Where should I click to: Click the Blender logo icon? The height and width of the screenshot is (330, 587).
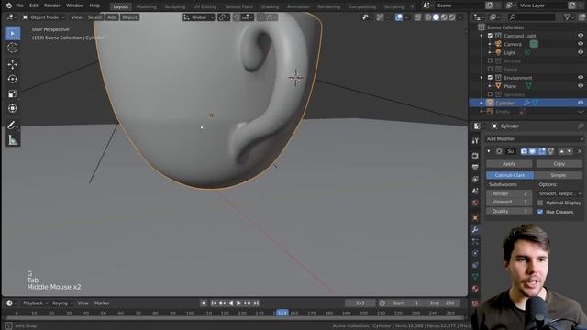[8, 5]
